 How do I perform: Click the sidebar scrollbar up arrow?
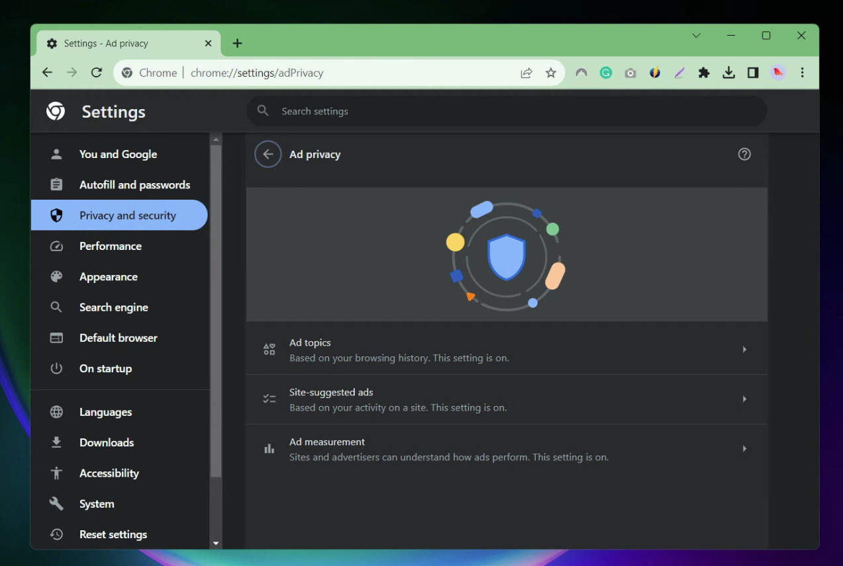216,140
